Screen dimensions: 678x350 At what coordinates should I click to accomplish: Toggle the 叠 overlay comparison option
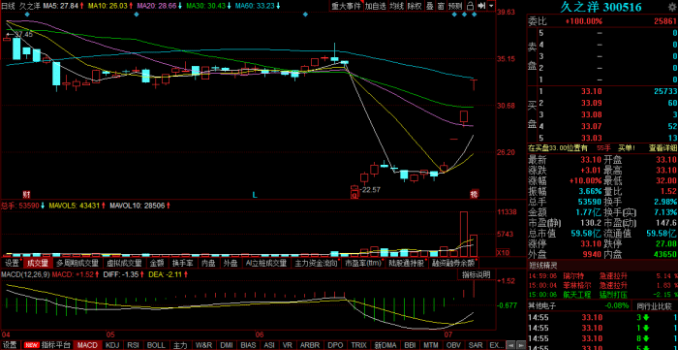click(430, 6)
